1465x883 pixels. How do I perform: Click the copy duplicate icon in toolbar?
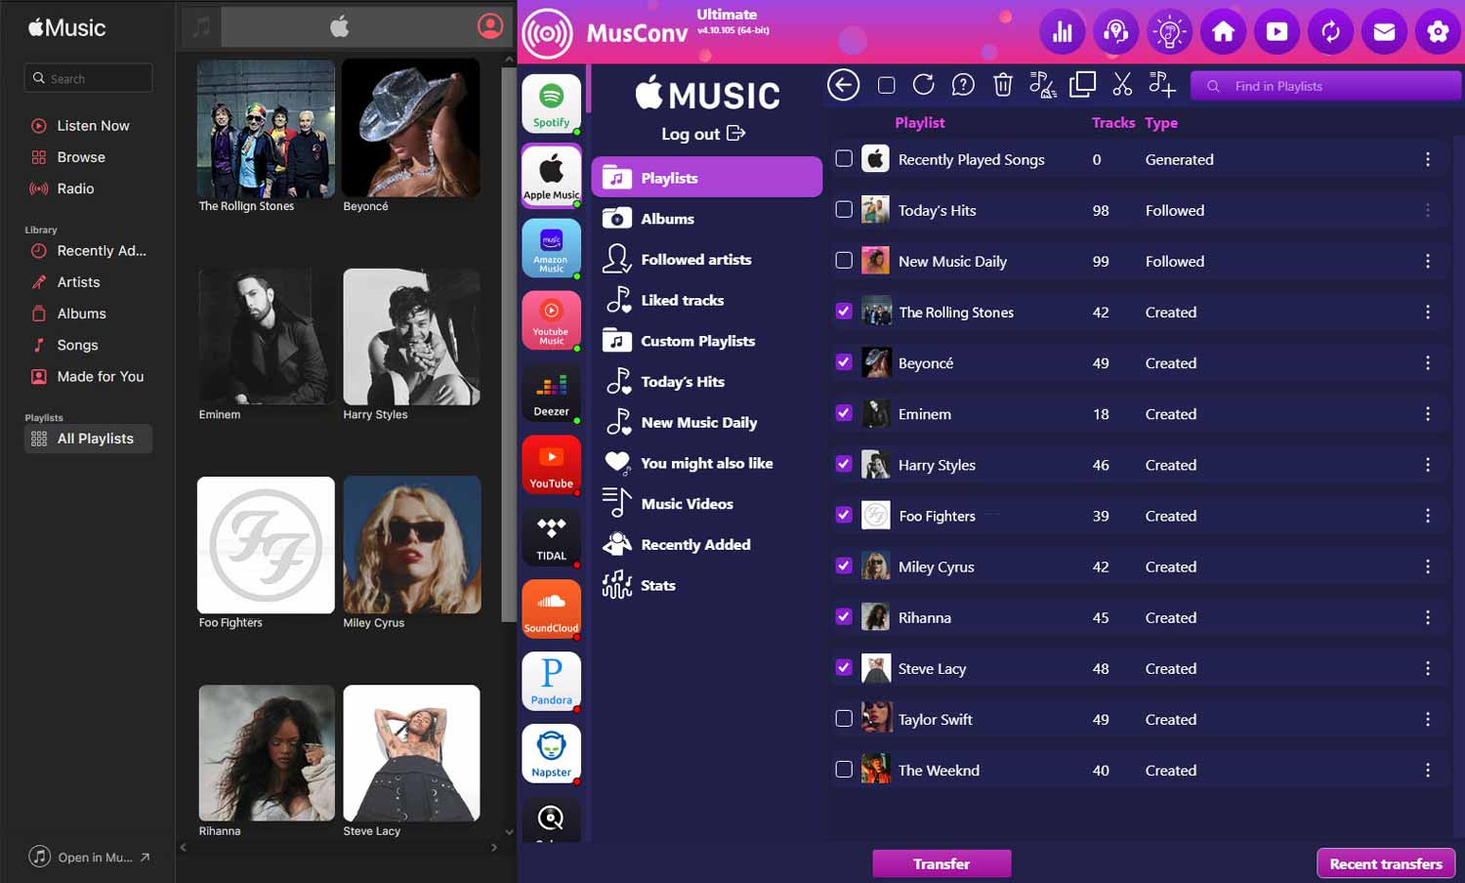coord(1082,85)
